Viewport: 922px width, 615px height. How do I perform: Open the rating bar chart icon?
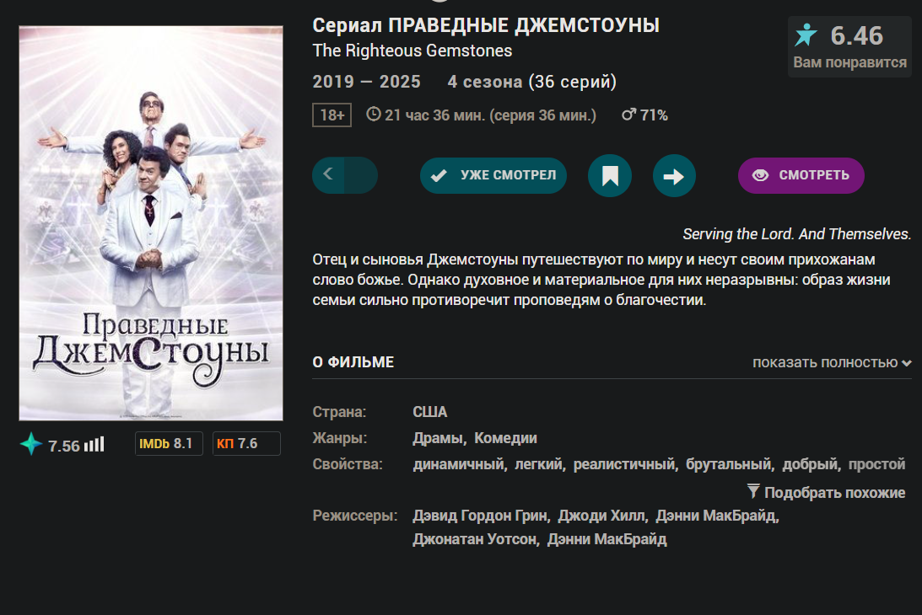click(94, 444)
